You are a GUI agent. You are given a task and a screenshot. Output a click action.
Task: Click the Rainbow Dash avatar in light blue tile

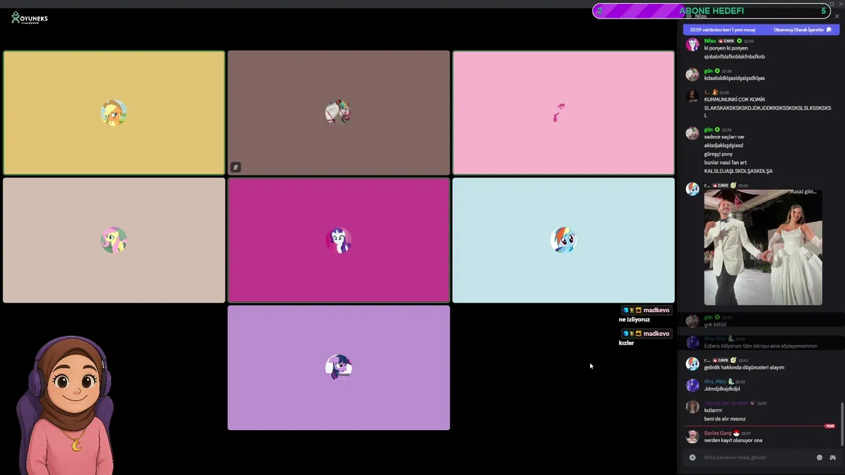pyautogui.click(x=563, y=240)
